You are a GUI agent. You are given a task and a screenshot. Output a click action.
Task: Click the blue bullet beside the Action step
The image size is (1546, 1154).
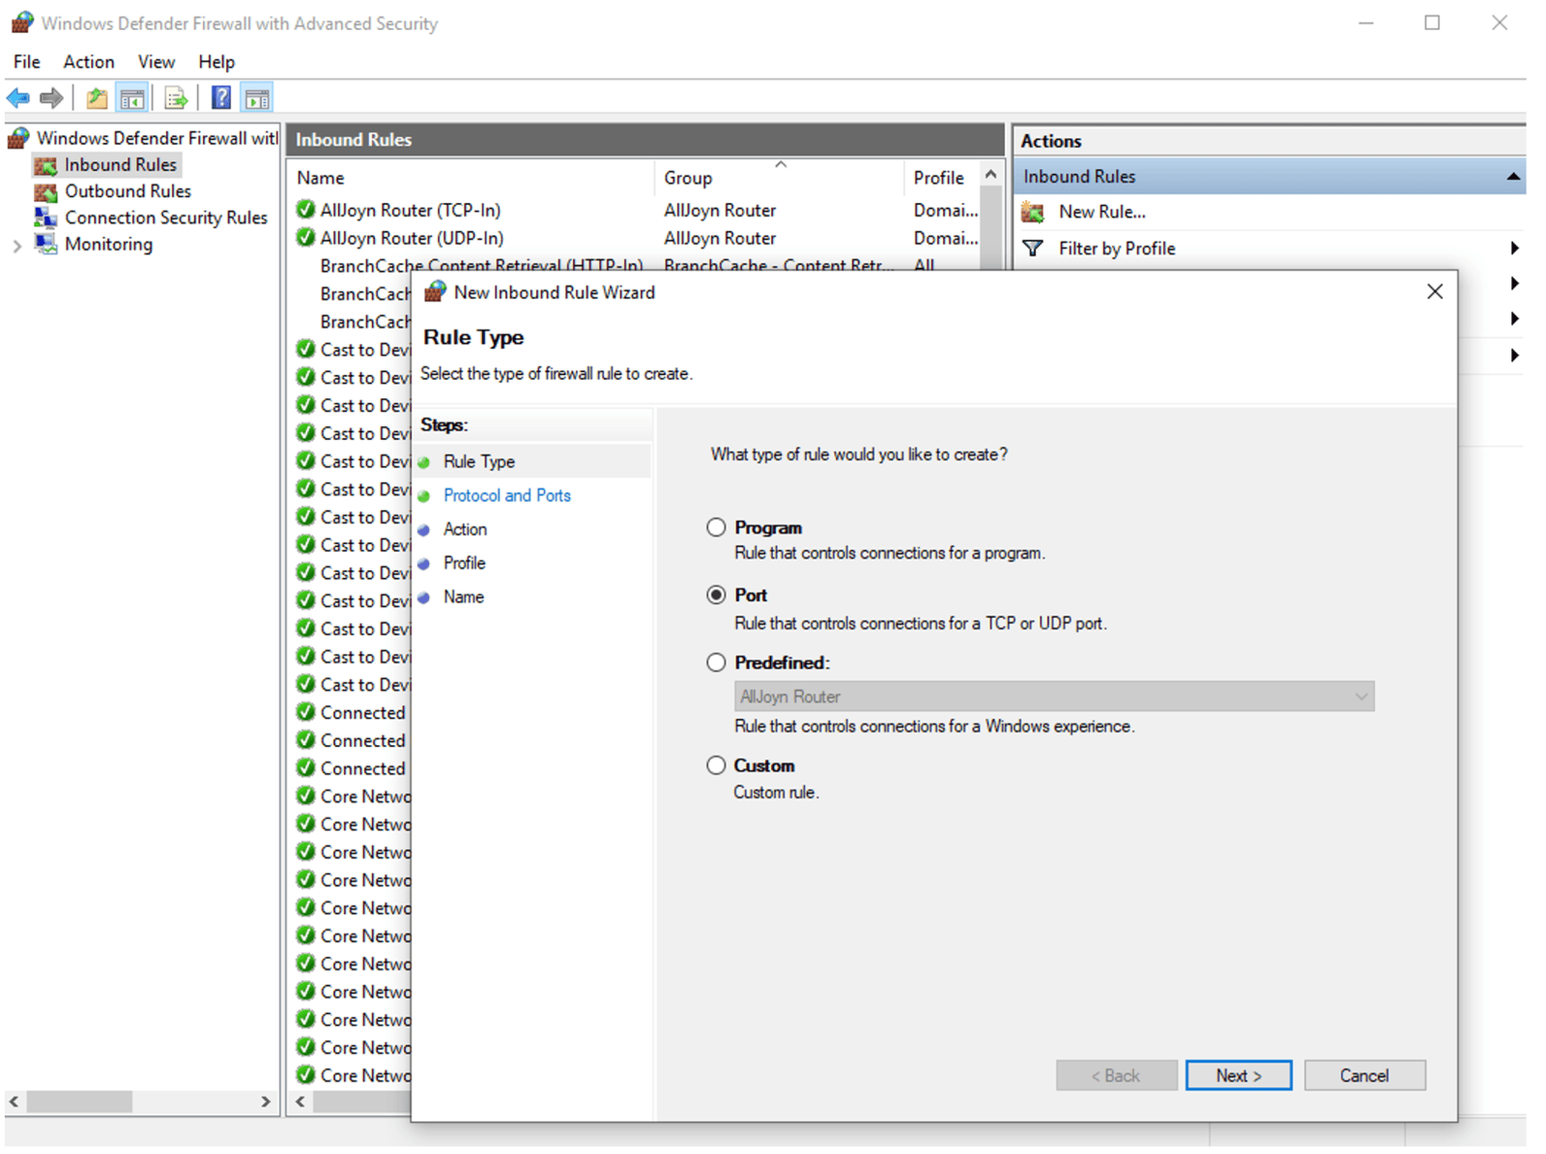pos(423,530)
